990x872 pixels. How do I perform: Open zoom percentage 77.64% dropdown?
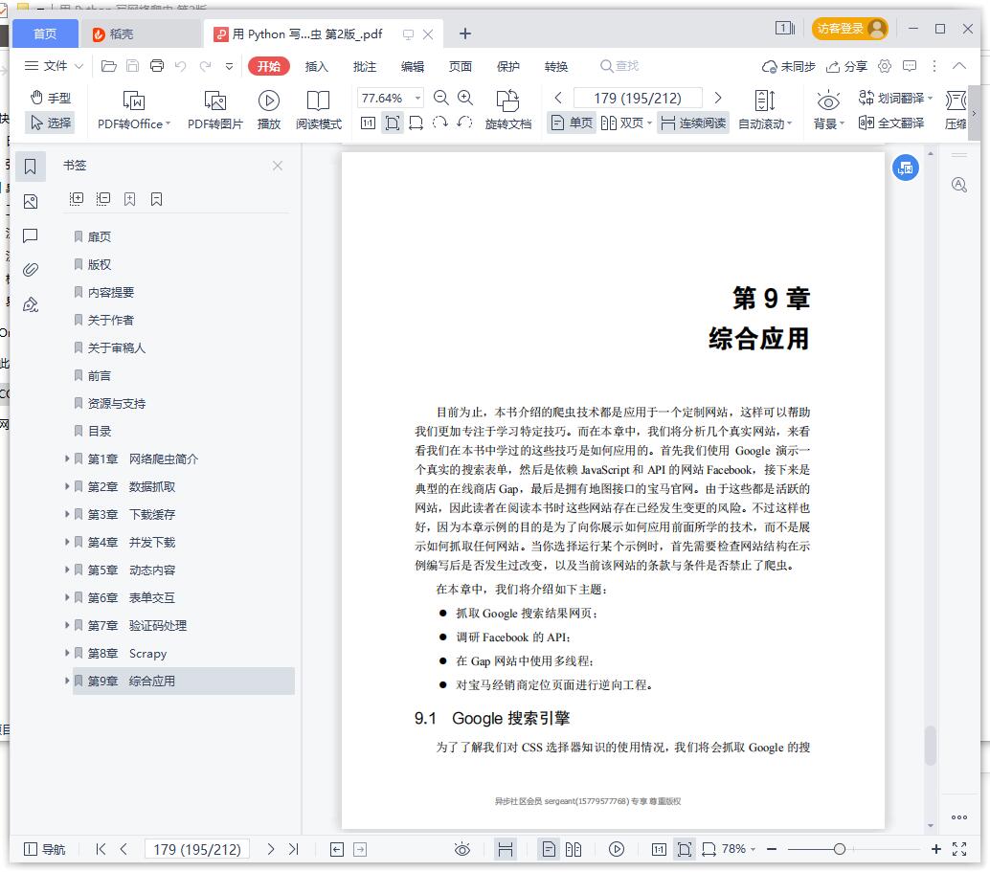[x=417, y=98]
